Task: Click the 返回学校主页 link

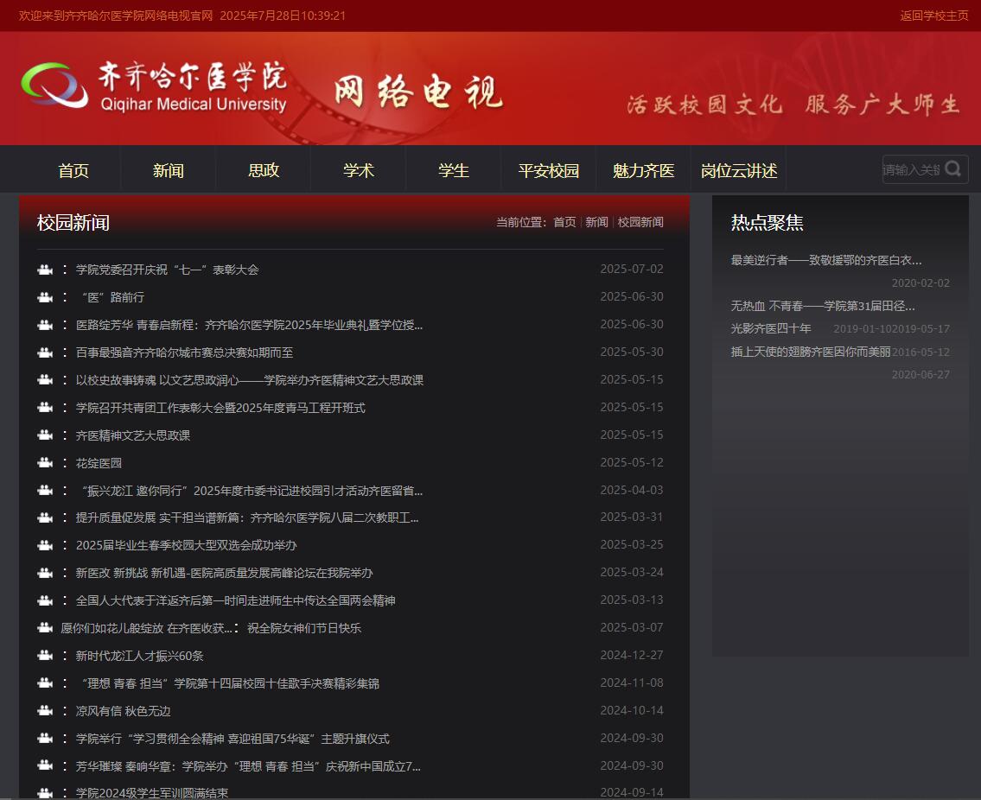Action: pos(934,15)
